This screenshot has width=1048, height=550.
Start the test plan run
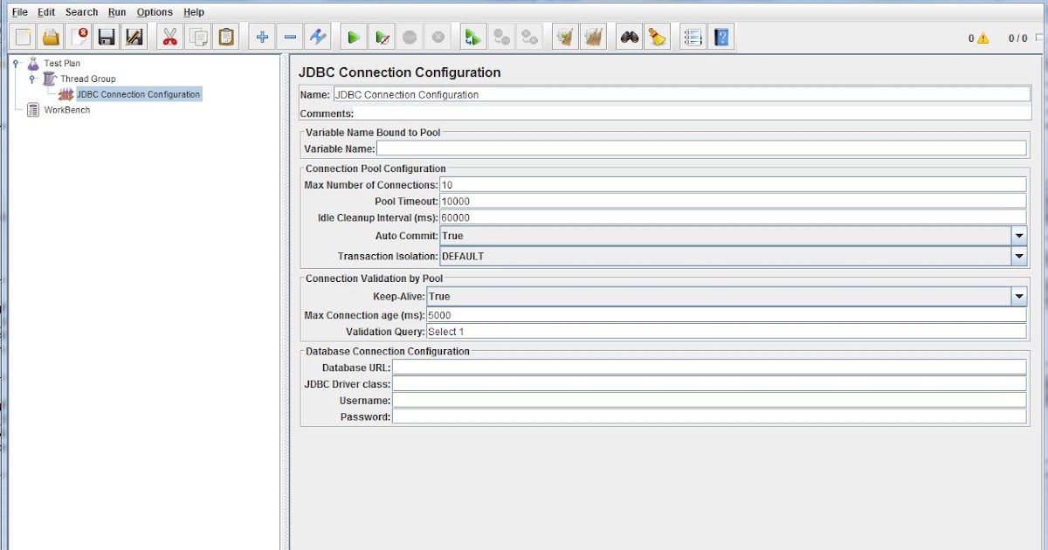click(352, 37)
